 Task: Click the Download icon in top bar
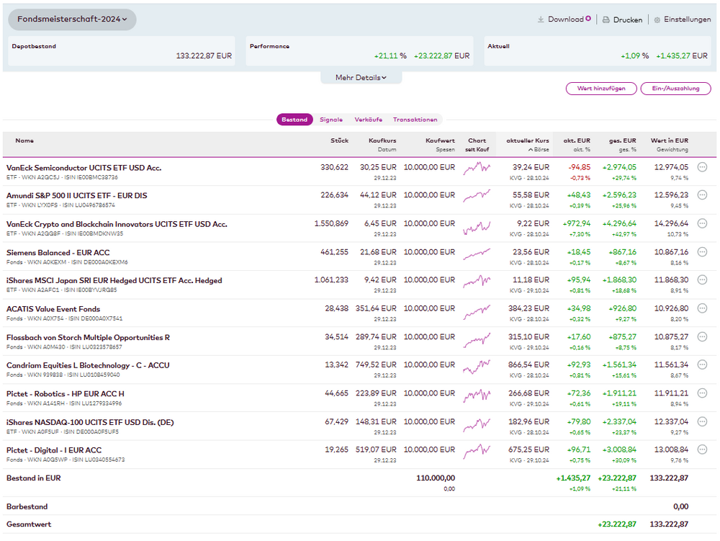[x=541, y=20]
